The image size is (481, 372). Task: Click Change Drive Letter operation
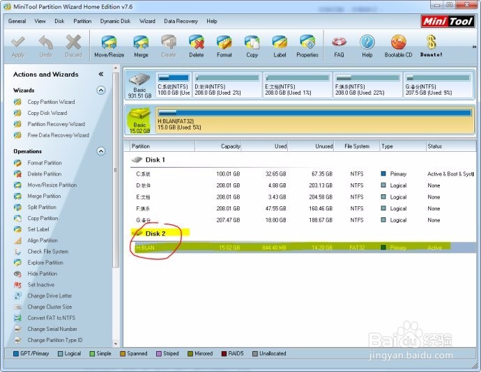click(x=49, y=295)
